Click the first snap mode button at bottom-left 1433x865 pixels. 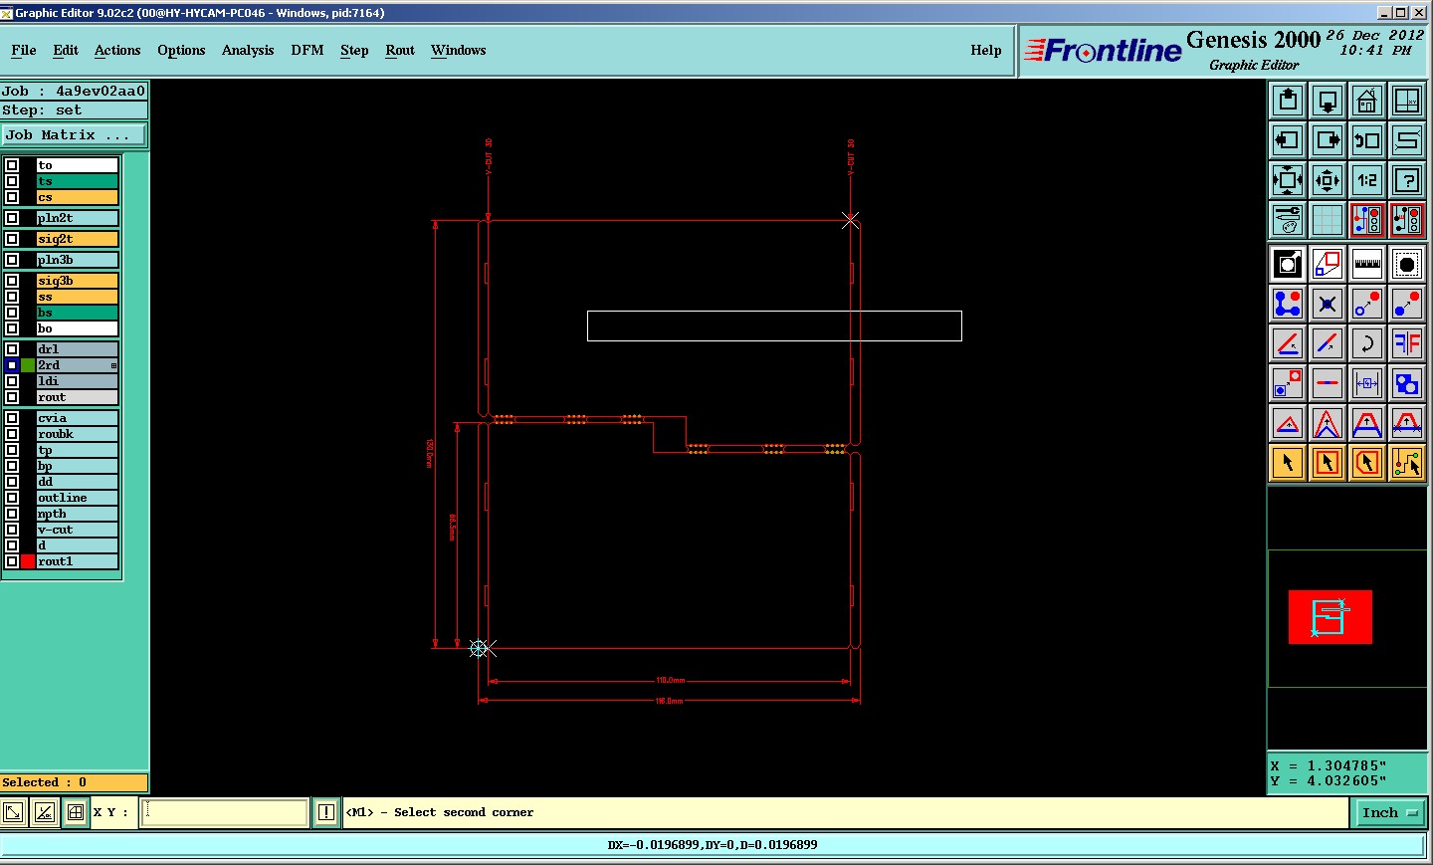tap(13, 812)
